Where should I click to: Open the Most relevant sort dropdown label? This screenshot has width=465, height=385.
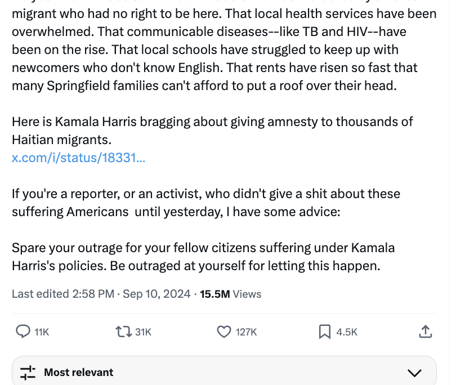click(x=79, y=372)
